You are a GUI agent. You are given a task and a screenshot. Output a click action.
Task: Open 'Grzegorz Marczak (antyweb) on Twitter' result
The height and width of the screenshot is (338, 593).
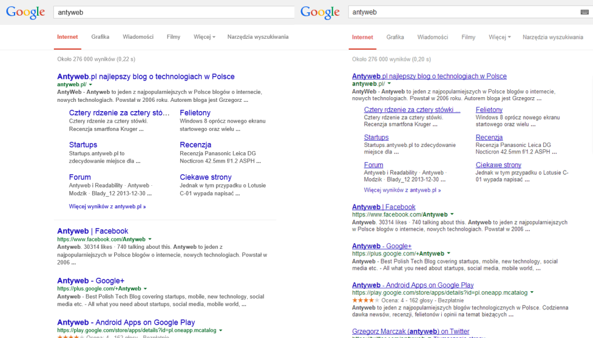(x=411, y=331)
